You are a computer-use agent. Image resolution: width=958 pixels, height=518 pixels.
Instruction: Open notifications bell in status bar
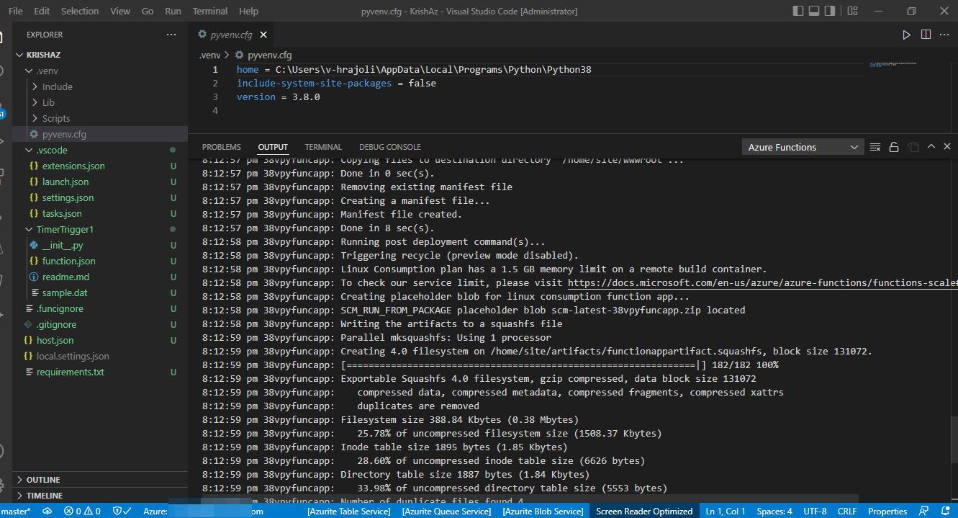tap(944, 511)
